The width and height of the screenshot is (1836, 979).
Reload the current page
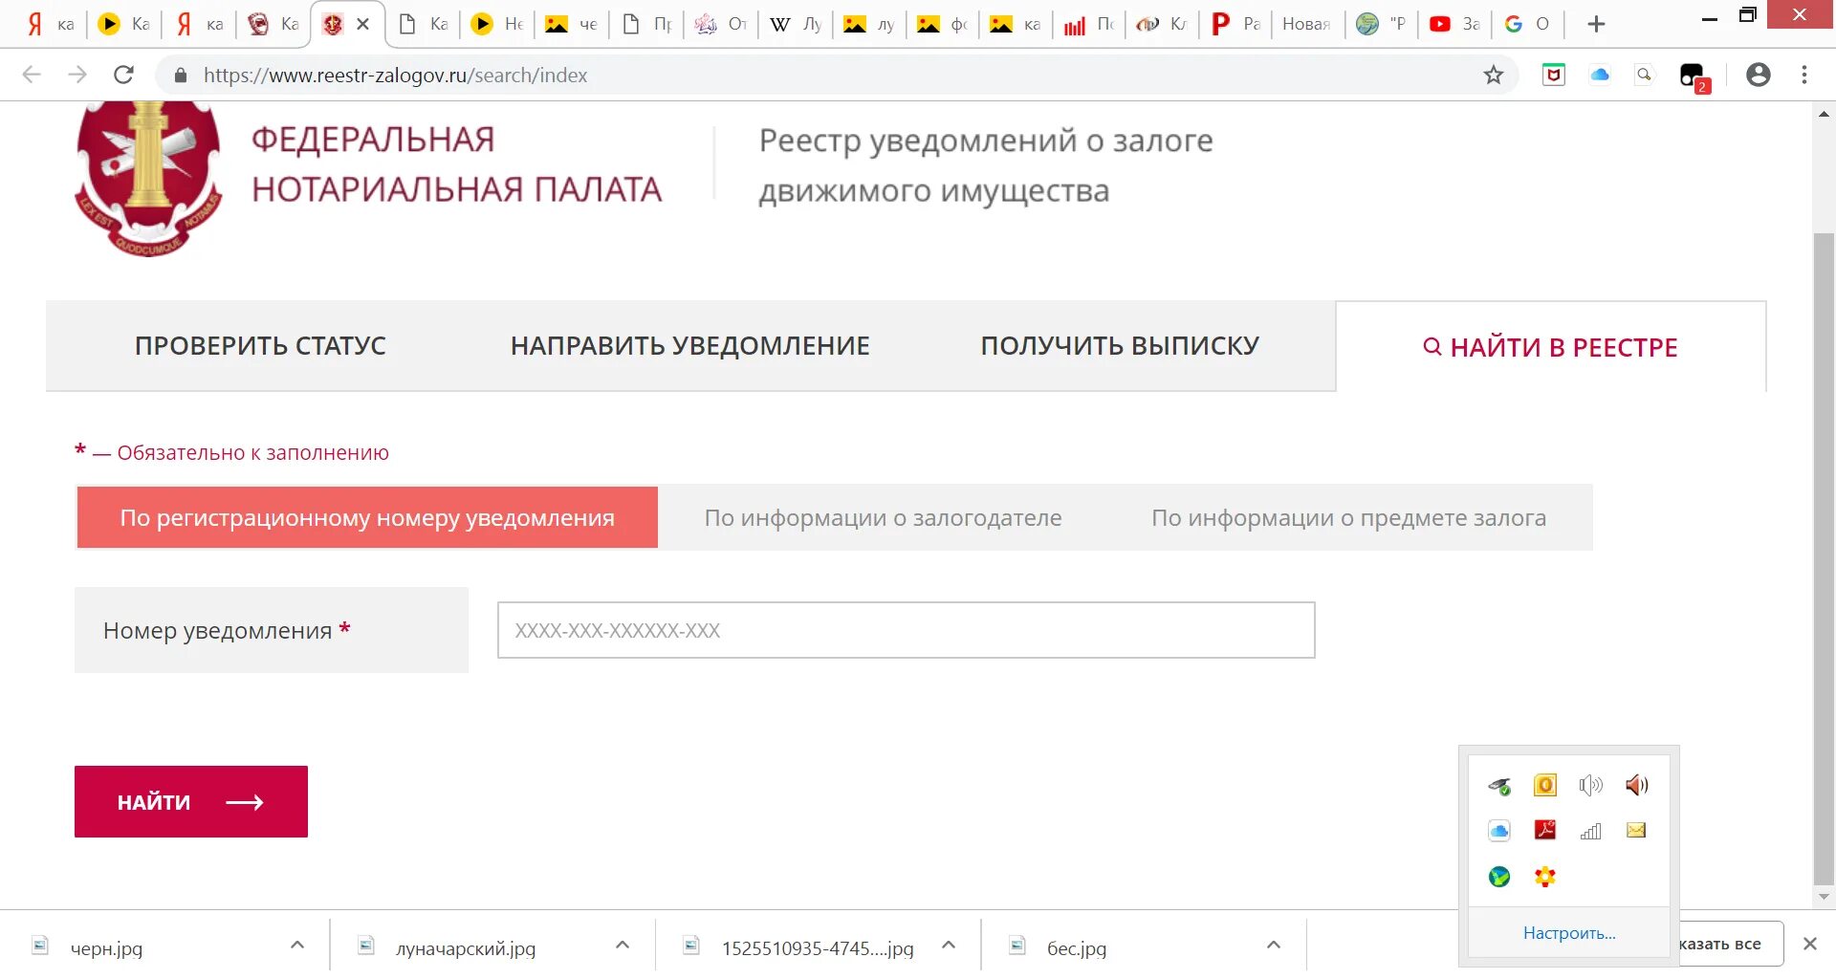point(123,75)
